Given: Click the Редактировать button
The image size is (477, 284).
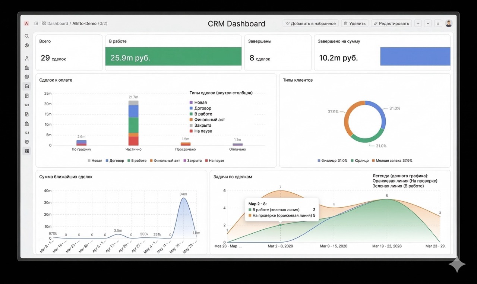Looking at the screenshot, I should (x=391, y=23).
